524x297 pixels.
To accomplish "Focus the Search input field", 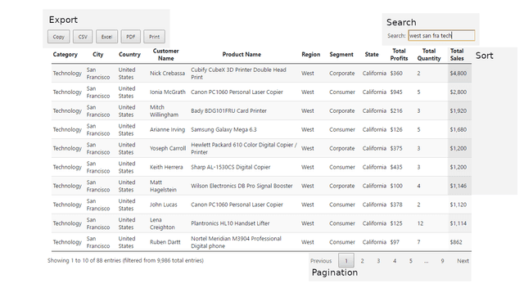I will [x=441, y=35].
